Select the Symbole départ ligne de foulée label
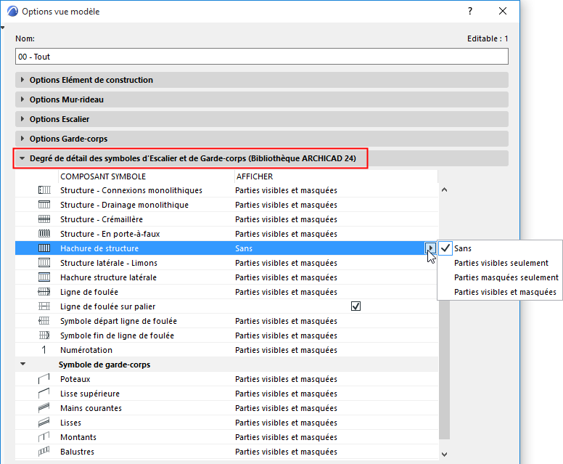Viewport: 563px width, 464px height. 118,321
